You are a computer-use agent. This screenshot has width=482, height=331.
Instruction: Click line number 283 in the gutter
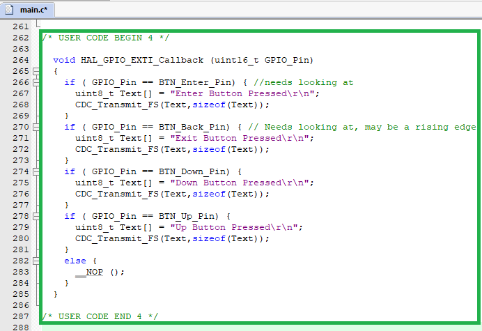[x=21, y=272]
